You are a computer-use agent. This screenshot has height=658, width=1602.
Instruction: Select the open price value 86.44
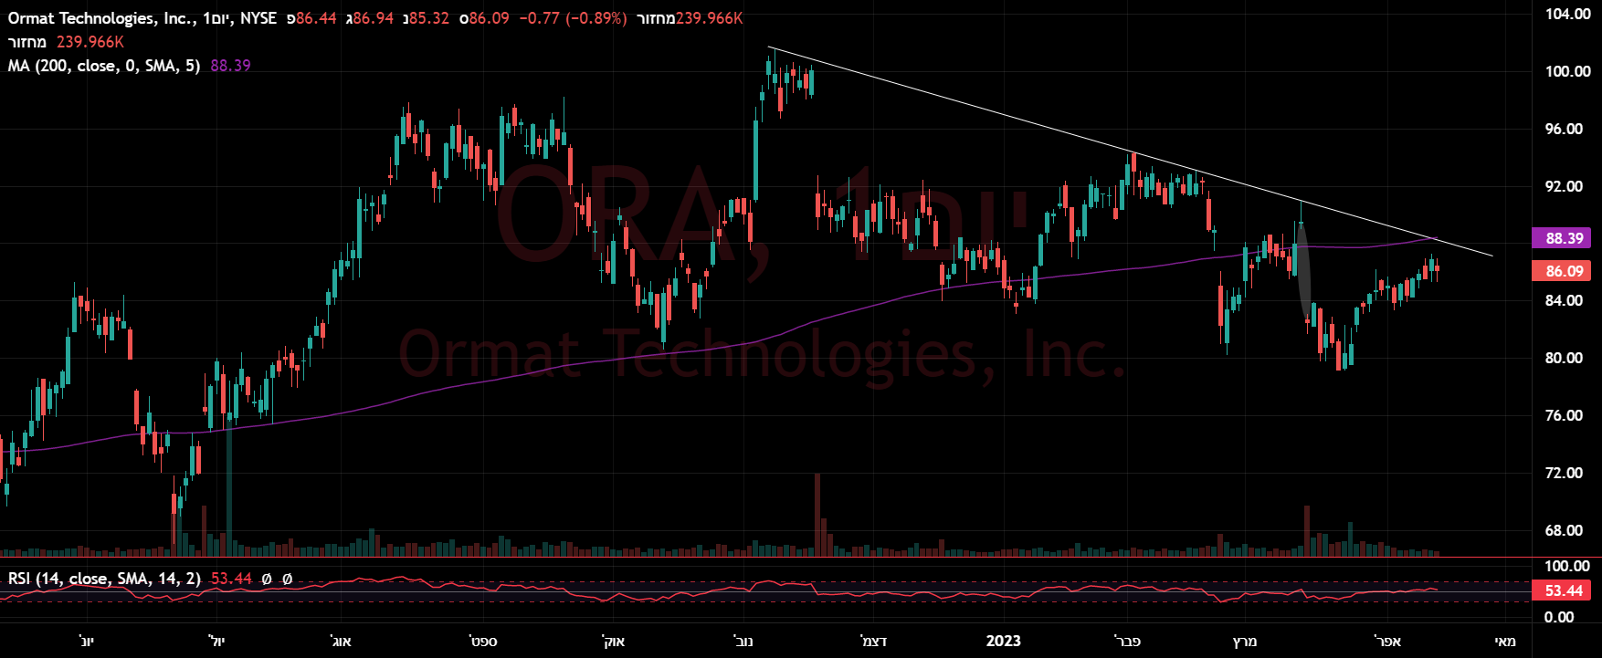316,18
